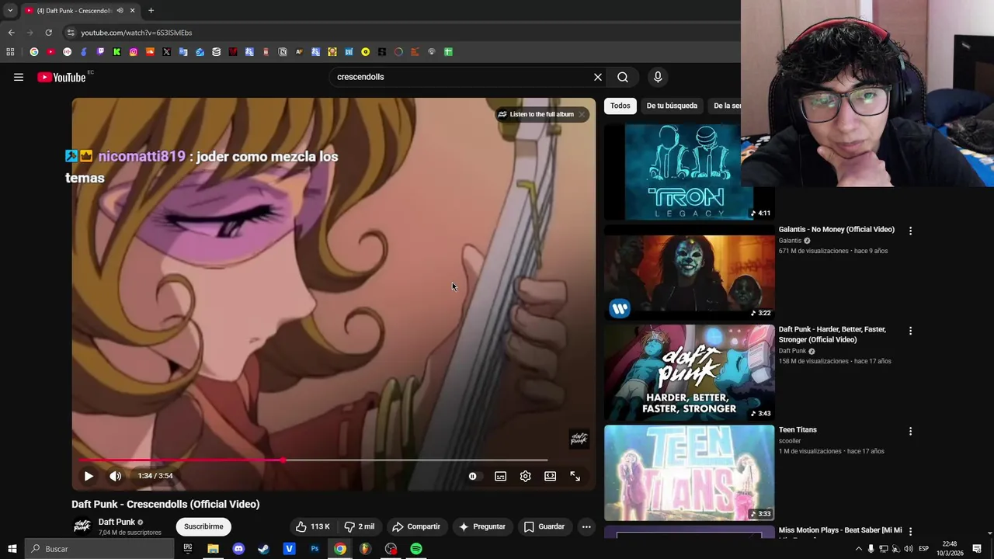This screenshot has width=994, height=559.
Task: Open the player settings gear
Action: point(526,476)
